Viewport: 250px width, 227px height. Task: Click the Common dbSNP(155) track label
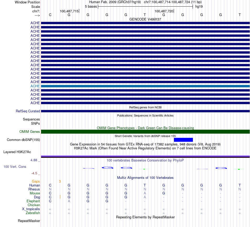[23, 140]
